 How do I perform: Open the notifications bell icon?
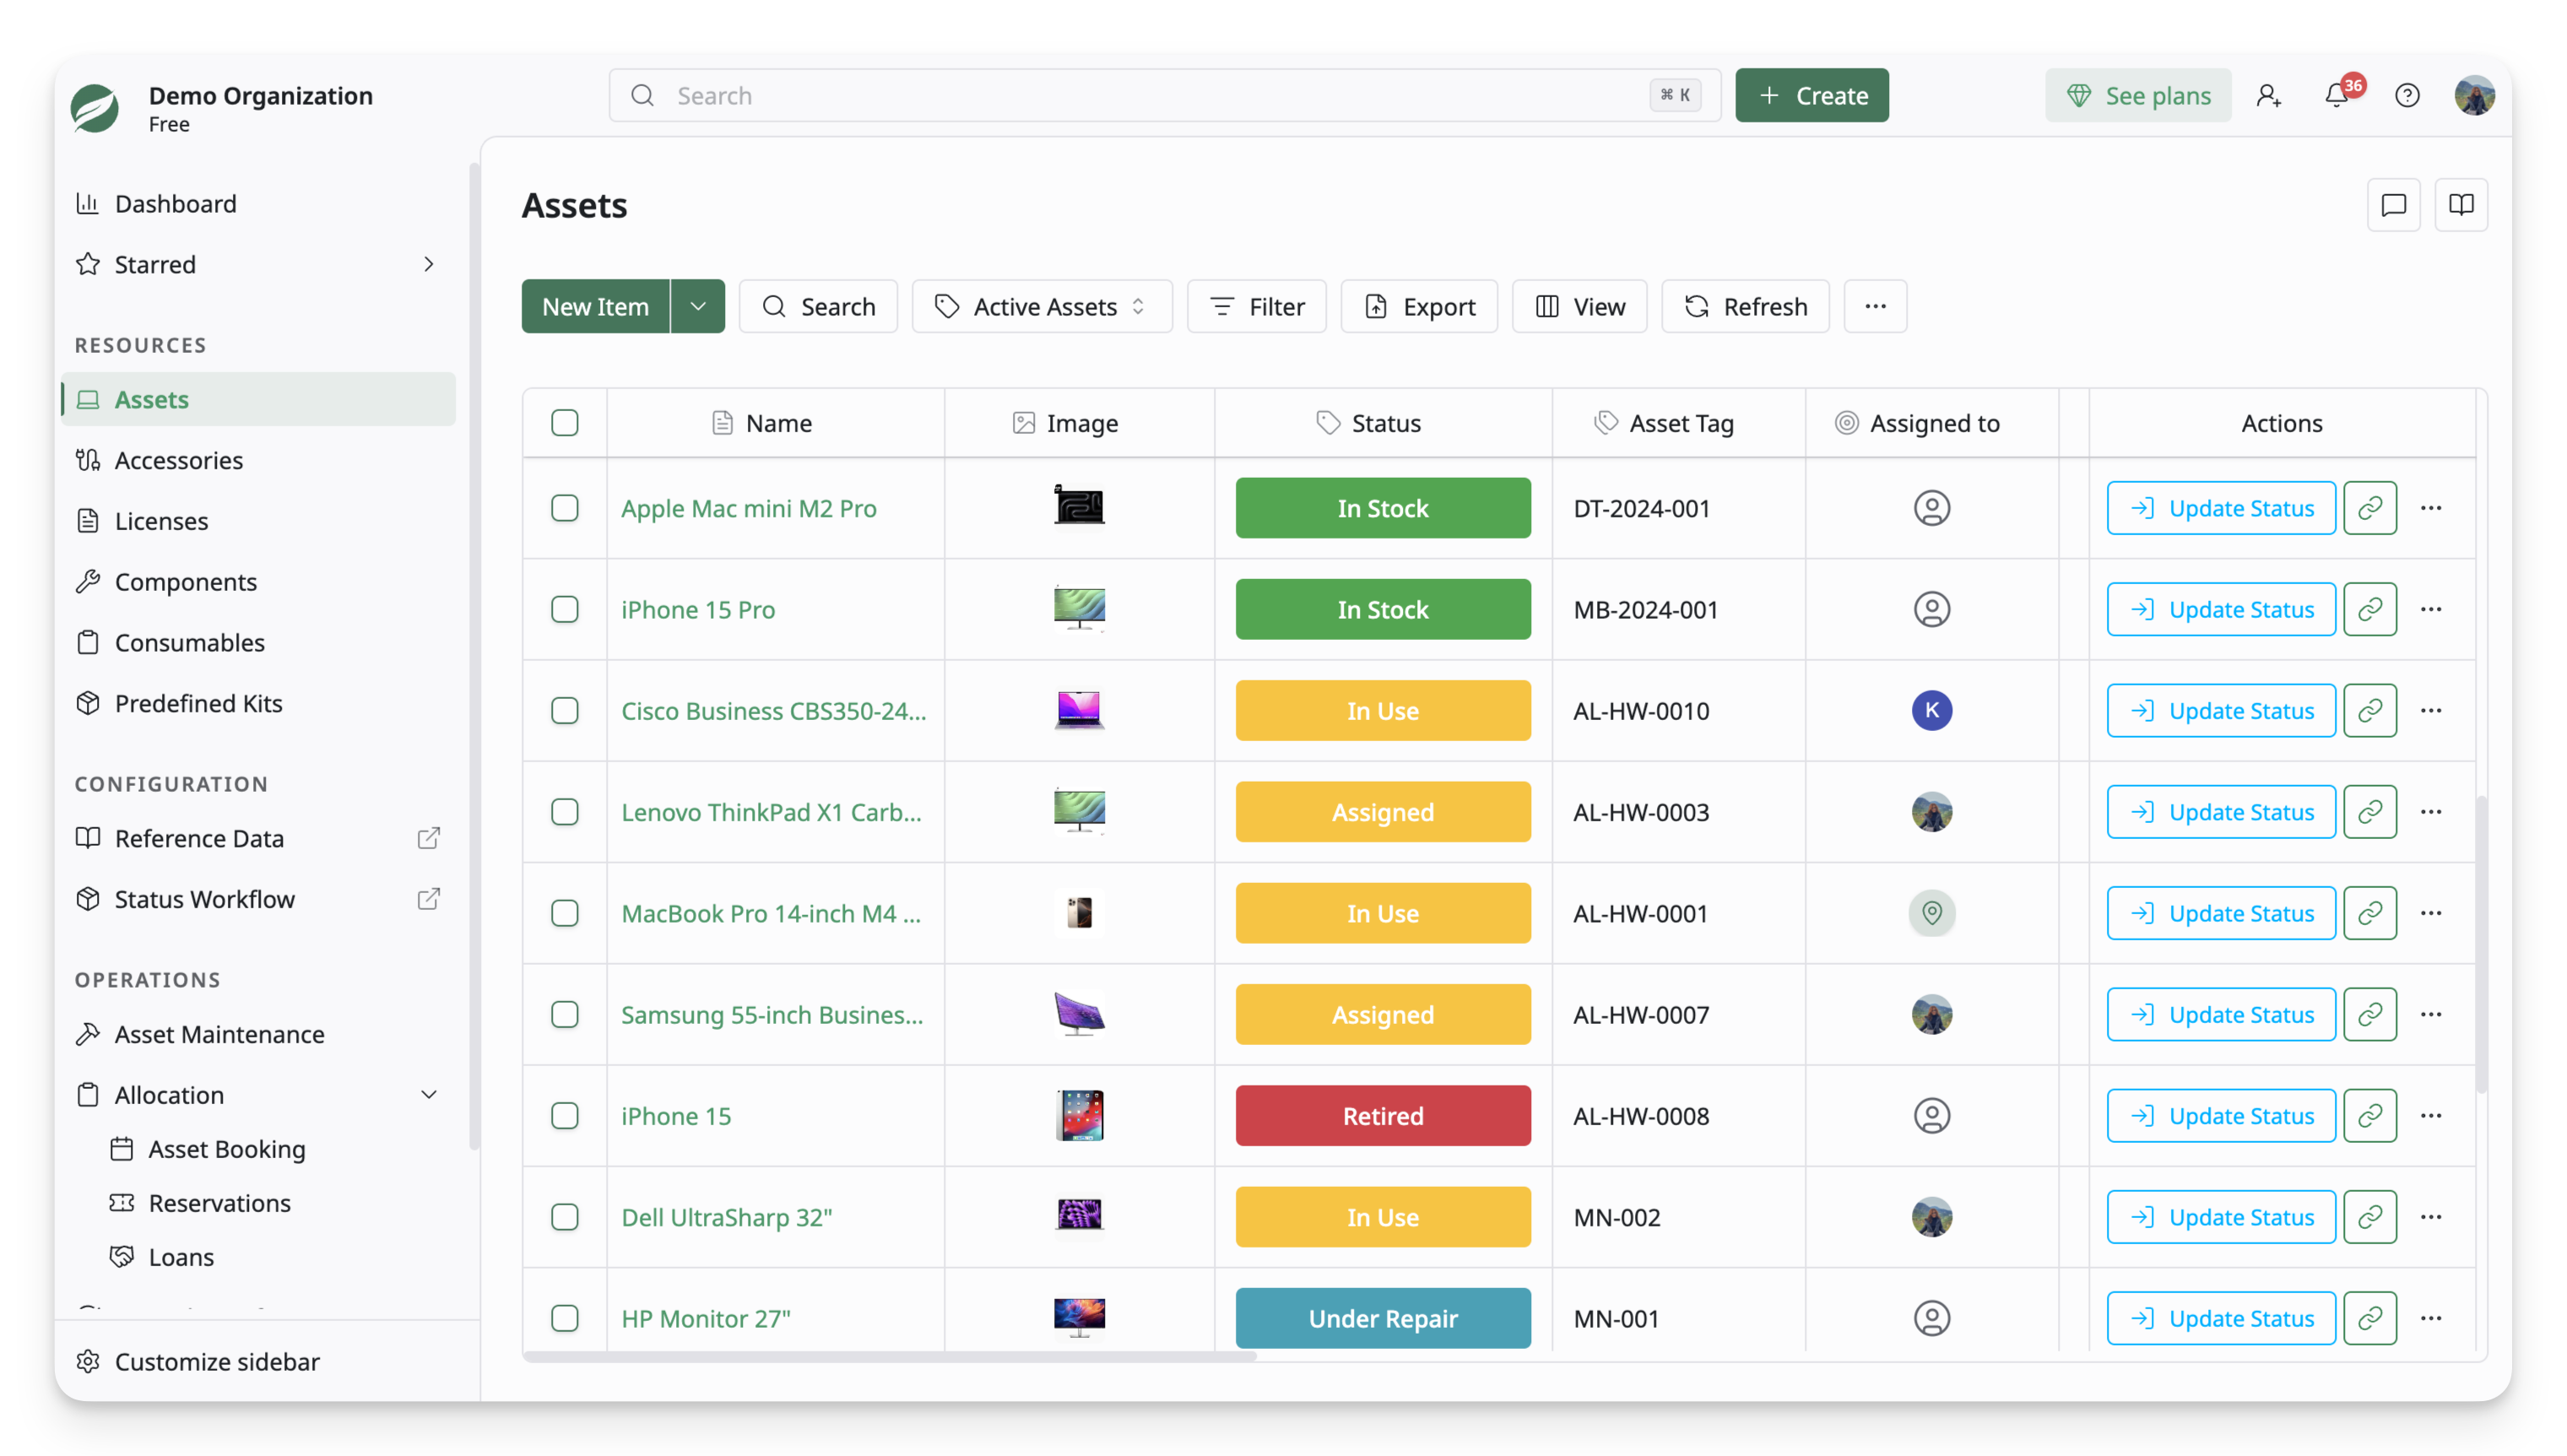coord(2337,95)
